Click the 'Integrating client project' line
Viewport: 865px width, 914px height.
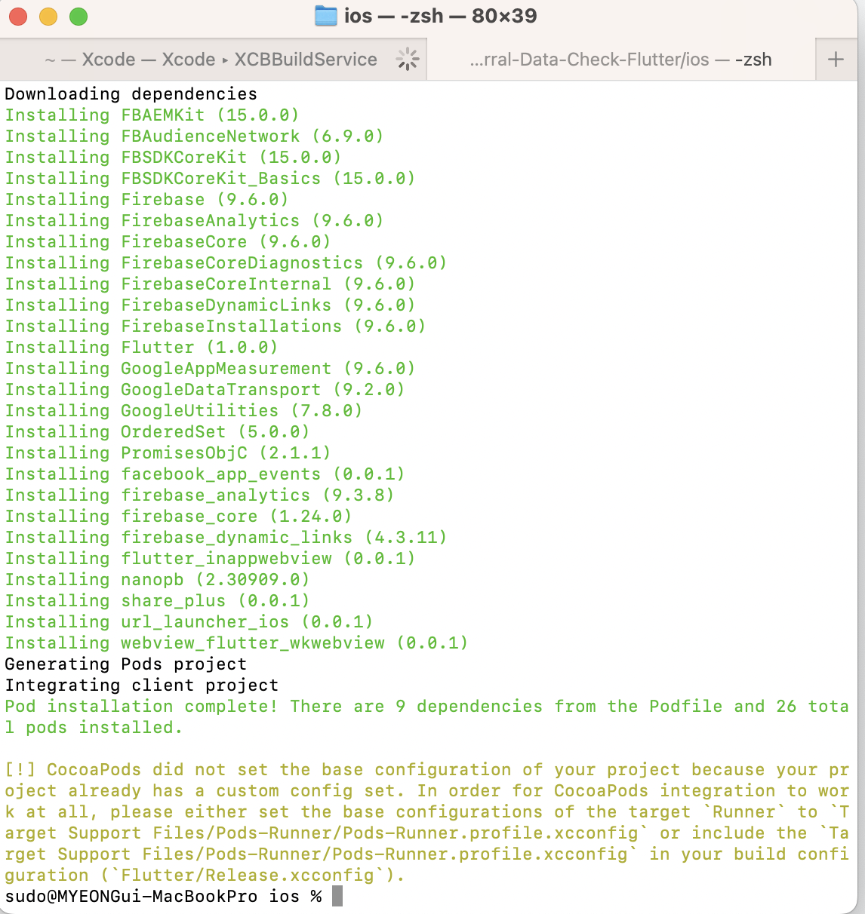142,685
